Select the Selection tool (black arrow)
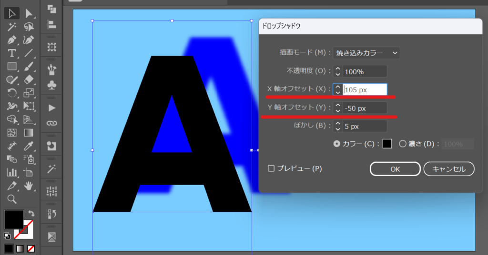This screenshot has height=255, width=488. click(12, 13)
